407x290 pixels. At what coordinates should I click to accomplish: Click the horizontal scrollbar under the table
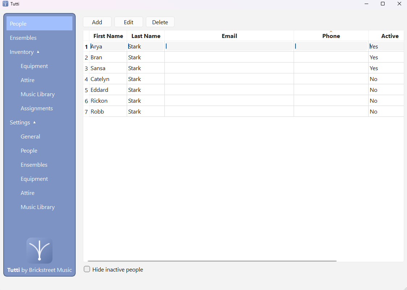(212, 261)
